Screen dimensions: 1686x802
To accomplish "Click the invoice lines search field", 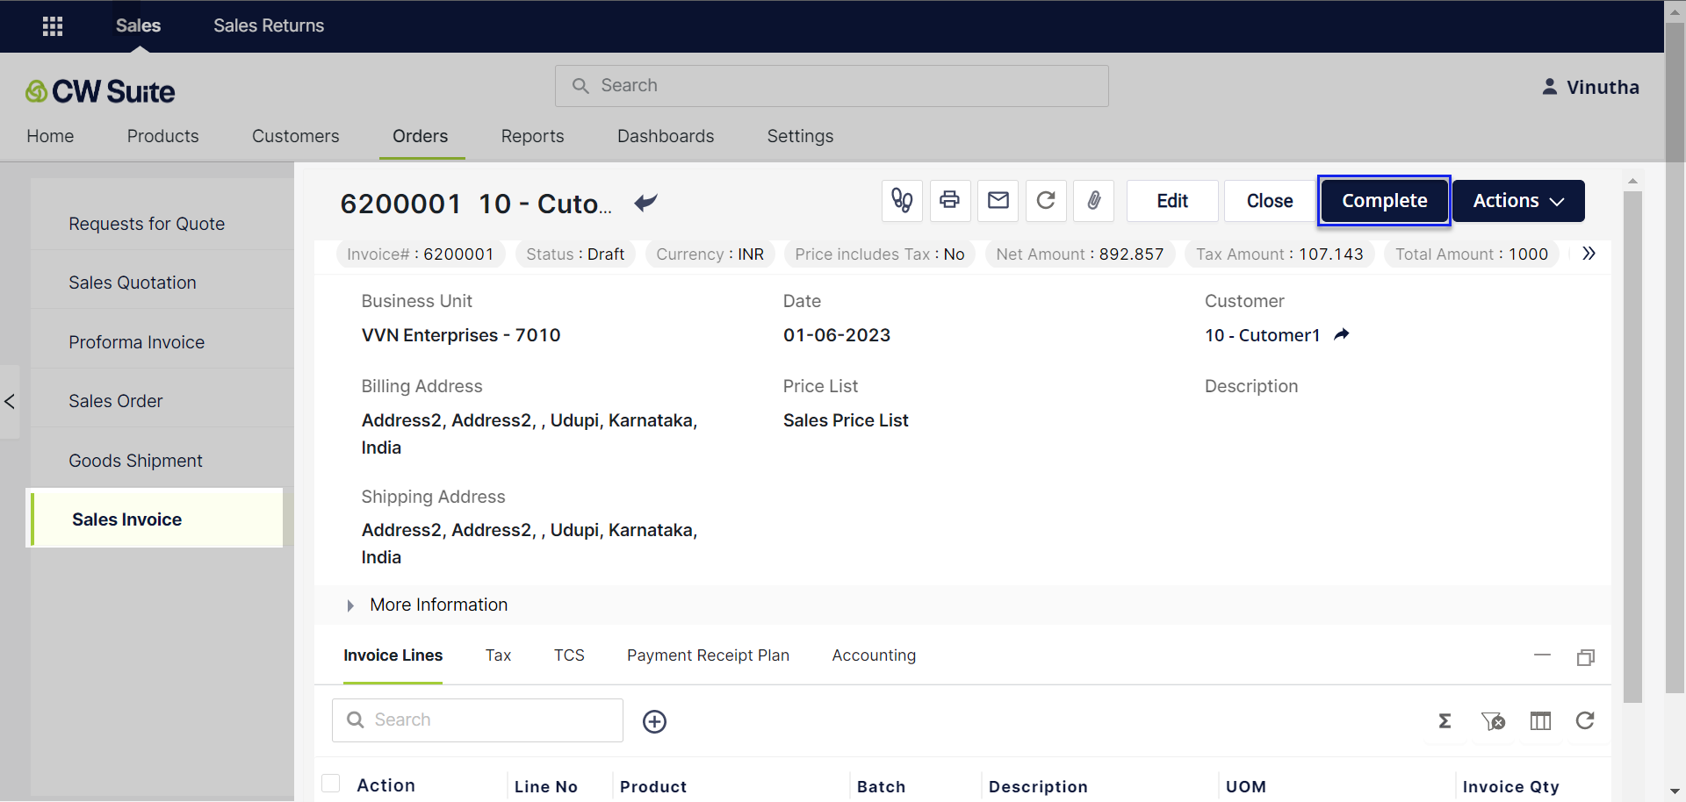I will [x=478, y=720].
